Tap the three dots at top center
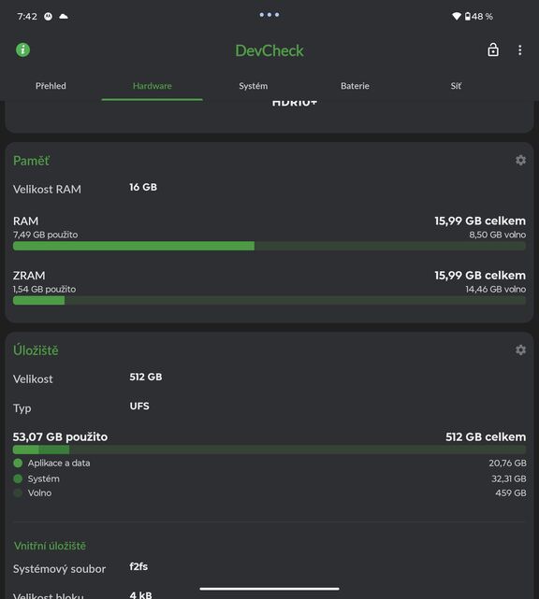This screenshot has height=599, width=539. coord(269,15)
